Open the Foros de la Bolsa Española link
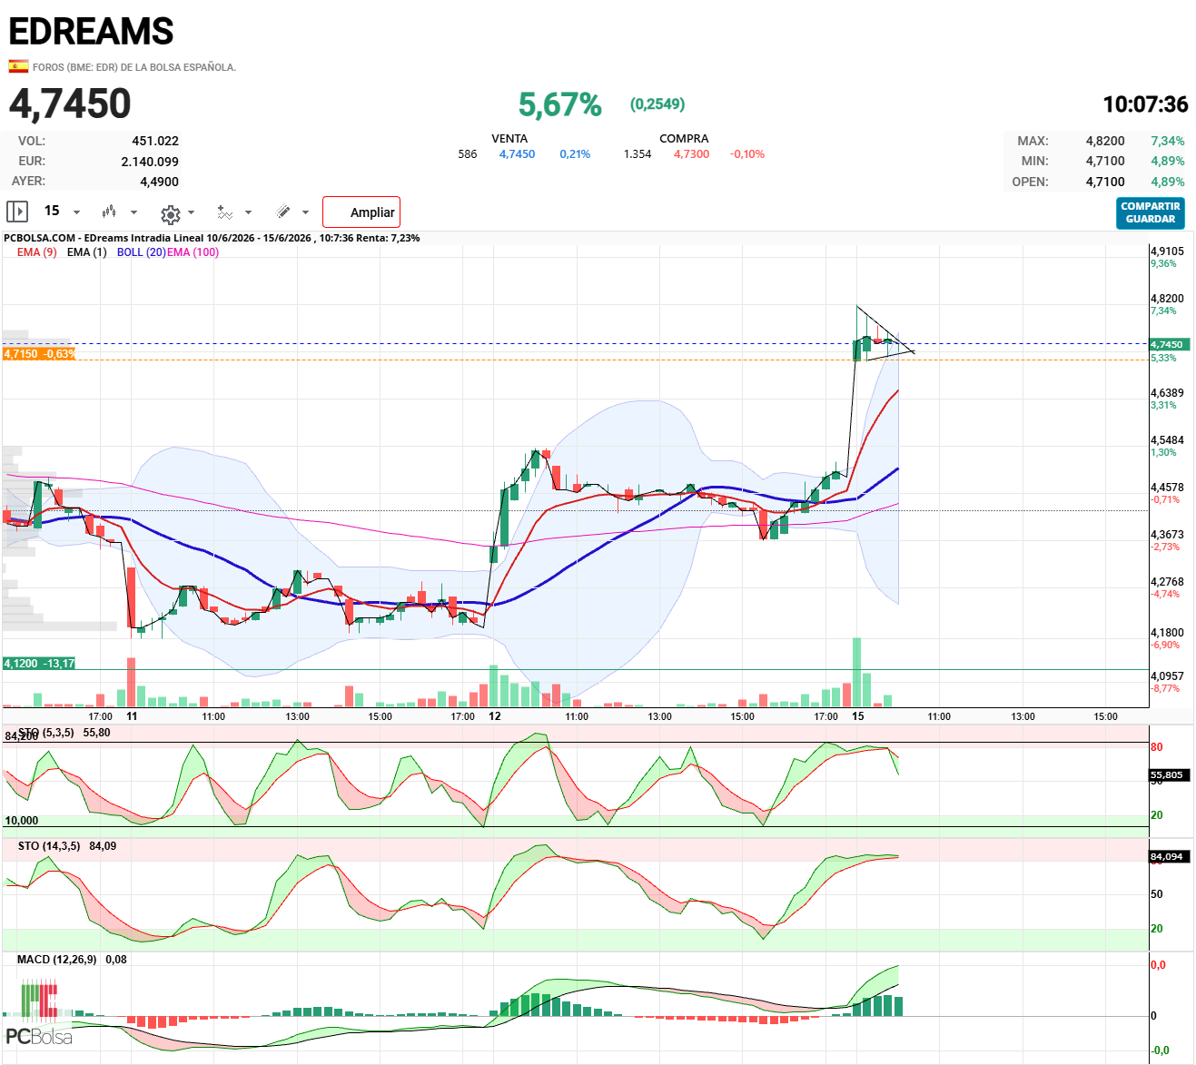Viewport: 1196px width, 1065px height. point(134,67)
